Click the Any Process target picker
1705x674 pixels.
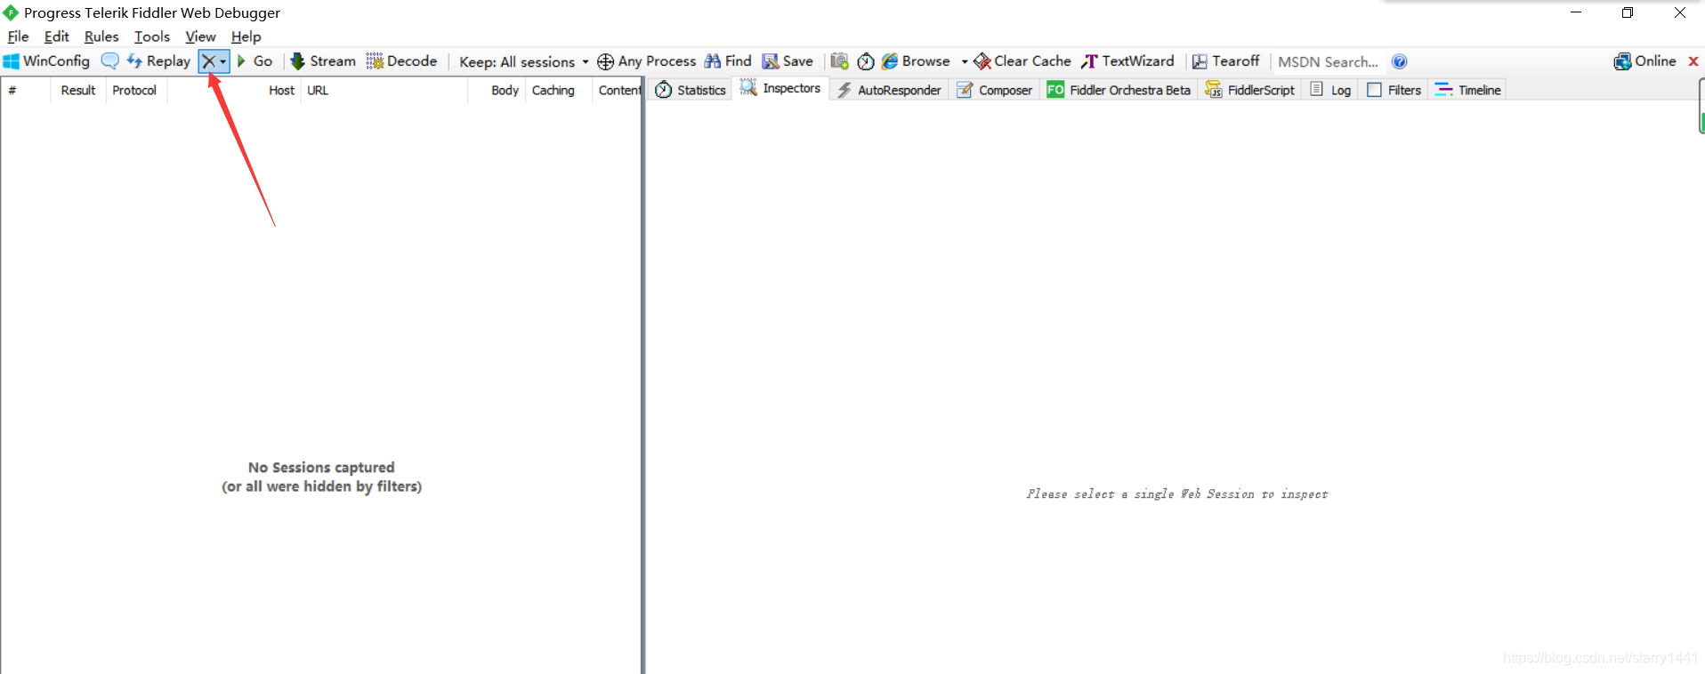point(646,61)
